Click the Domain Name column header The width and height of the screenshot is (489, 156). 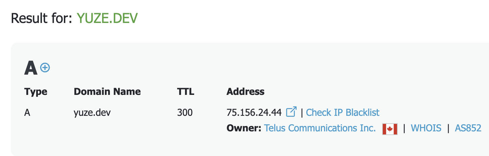[107, 92]
